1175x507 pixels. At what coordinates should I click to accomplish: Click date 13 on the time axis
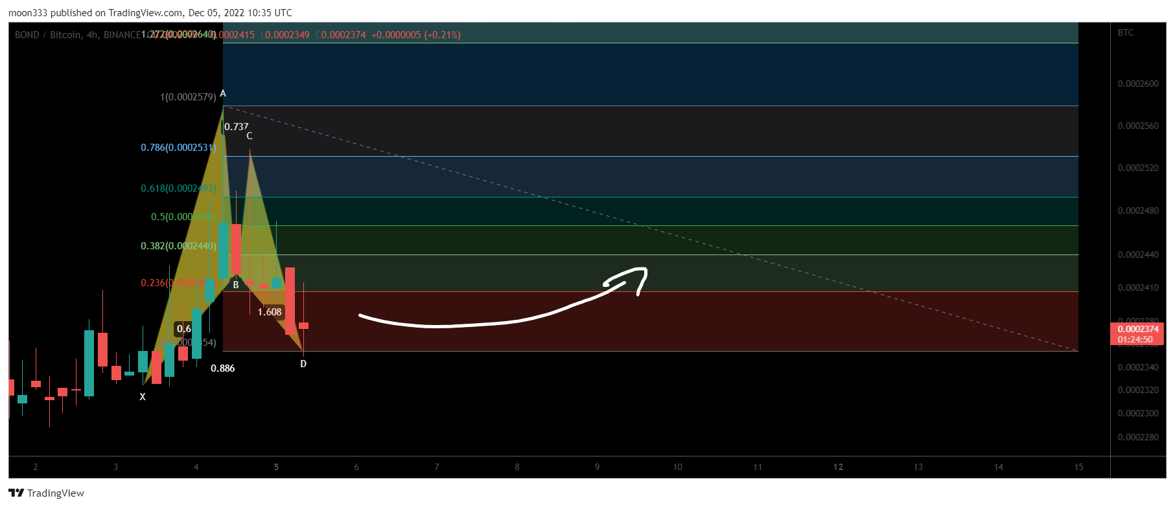[918, 467]
